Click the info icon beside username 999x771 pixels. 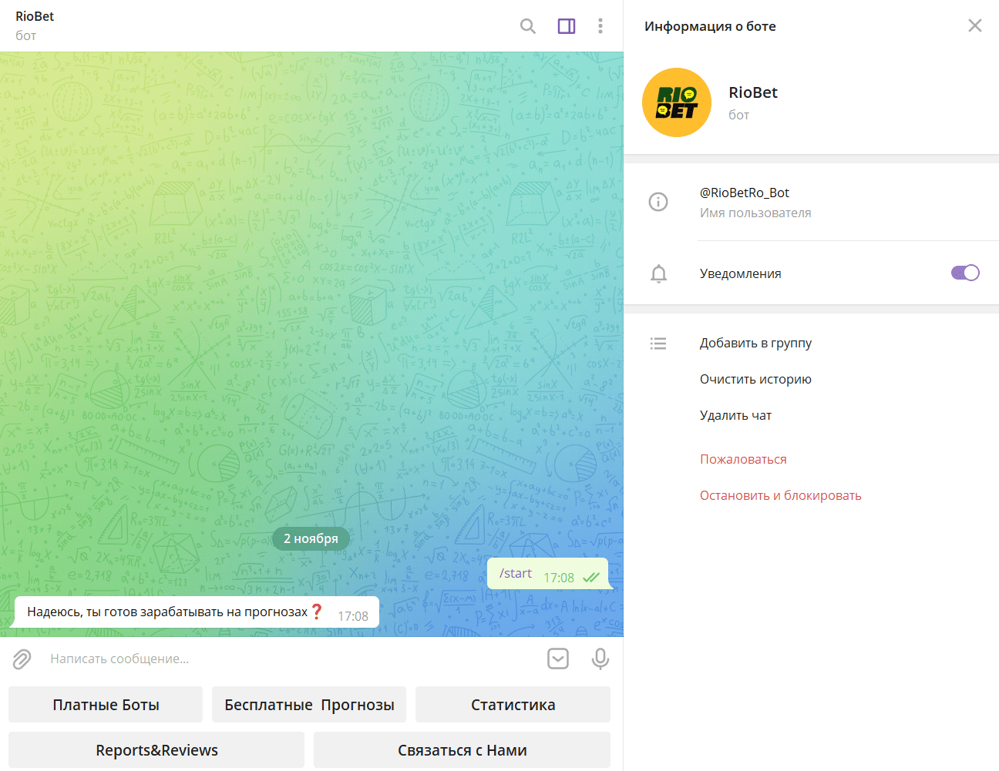[658, 202]
